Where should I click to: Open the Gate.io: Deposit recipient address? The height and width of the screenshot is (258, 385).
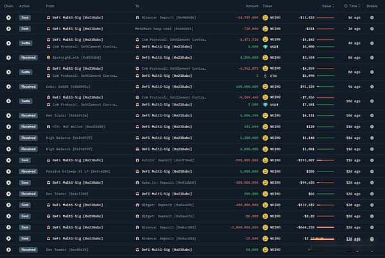point(166,182)
